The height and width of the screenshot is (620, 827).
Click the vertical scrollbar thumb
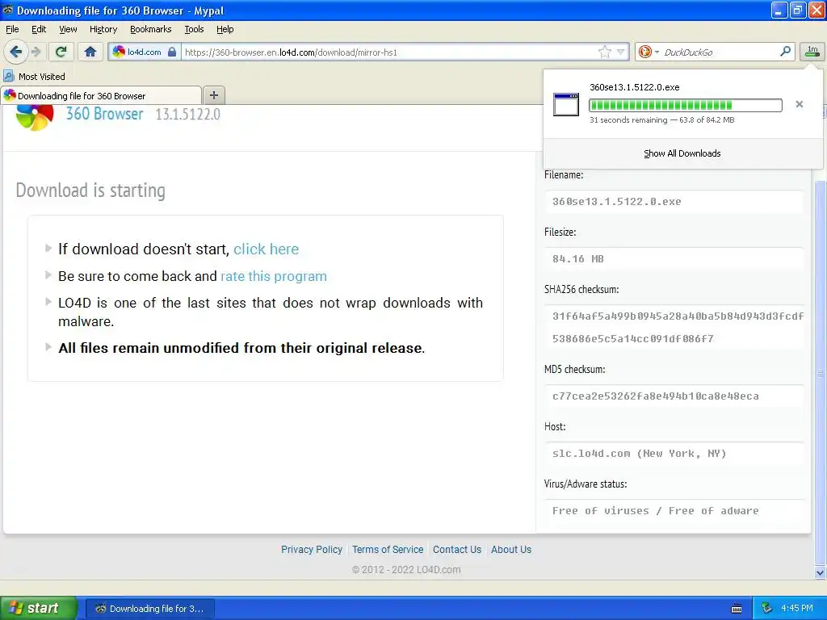[821, 373]
